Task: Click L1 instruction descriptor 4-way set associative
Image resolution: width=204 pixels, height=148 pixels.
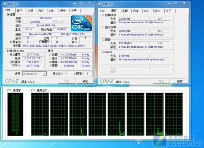Action: 144,35
